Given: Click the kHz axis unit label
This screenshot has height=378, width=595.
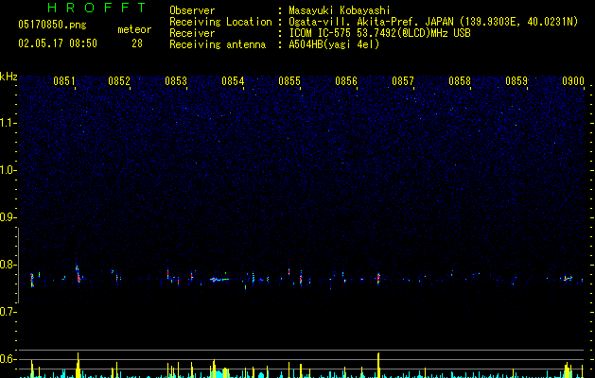Looking at the screenshot, I should pos(9,77).
